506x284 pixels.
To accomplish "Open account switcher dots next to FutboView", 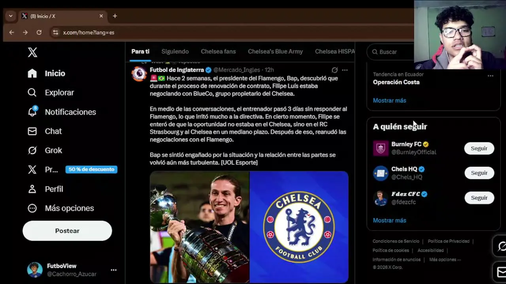I will coord(113,270).
